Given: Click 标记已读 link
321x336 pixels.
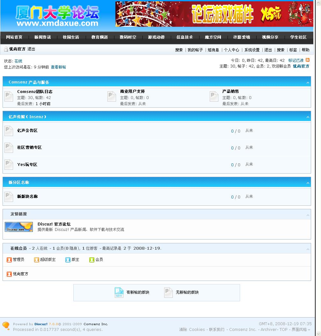Looking at the screenshot, I should point(296,61).
